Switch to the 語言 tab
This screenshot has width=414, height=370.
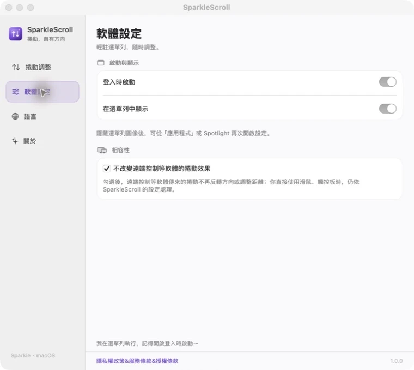[42, 116]
